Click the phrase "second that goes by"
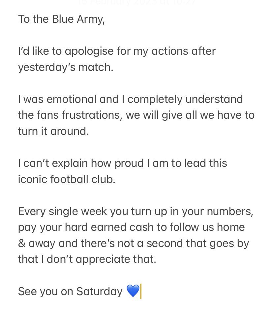The image size is (273, 309). pos(198,244)
